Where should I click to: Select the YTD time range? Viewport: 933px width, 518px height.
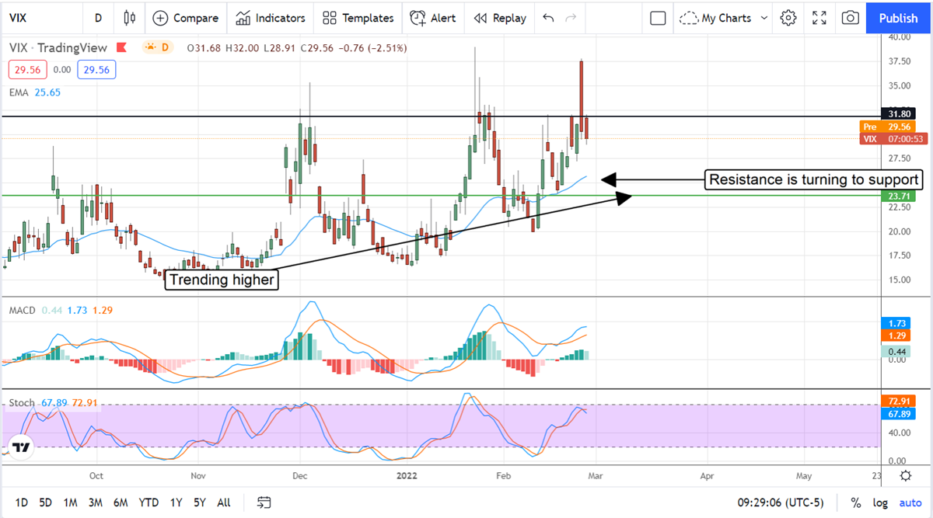(x=149, y=502)
